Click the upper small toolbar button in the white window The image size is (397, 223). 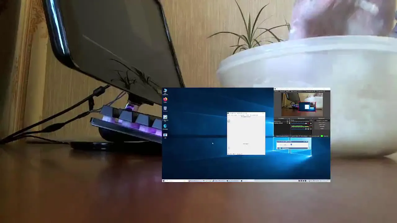pos(229,121)
